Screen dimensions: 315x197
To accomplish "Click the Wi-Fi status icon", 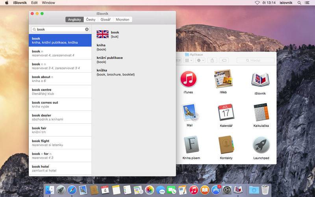I will coord(257,3).
